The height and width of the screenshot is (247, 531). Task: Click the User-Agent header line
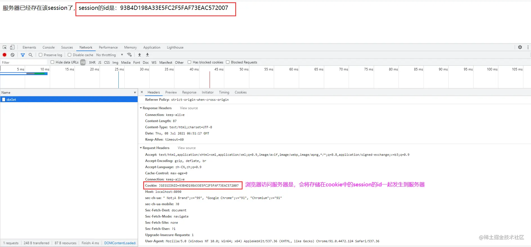(262, 241)
